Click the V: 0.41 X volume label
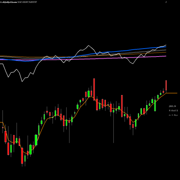Viewport: 180px width, 180px height. [x=173, y=111]
